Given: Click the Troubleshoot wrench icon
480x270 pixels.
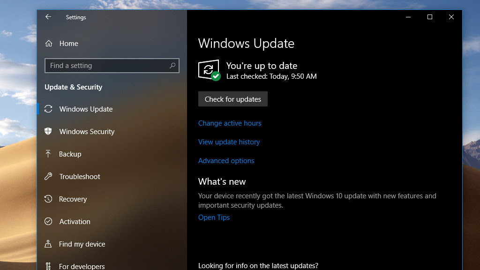Looking at the screenshot, I should click(48, 176).
